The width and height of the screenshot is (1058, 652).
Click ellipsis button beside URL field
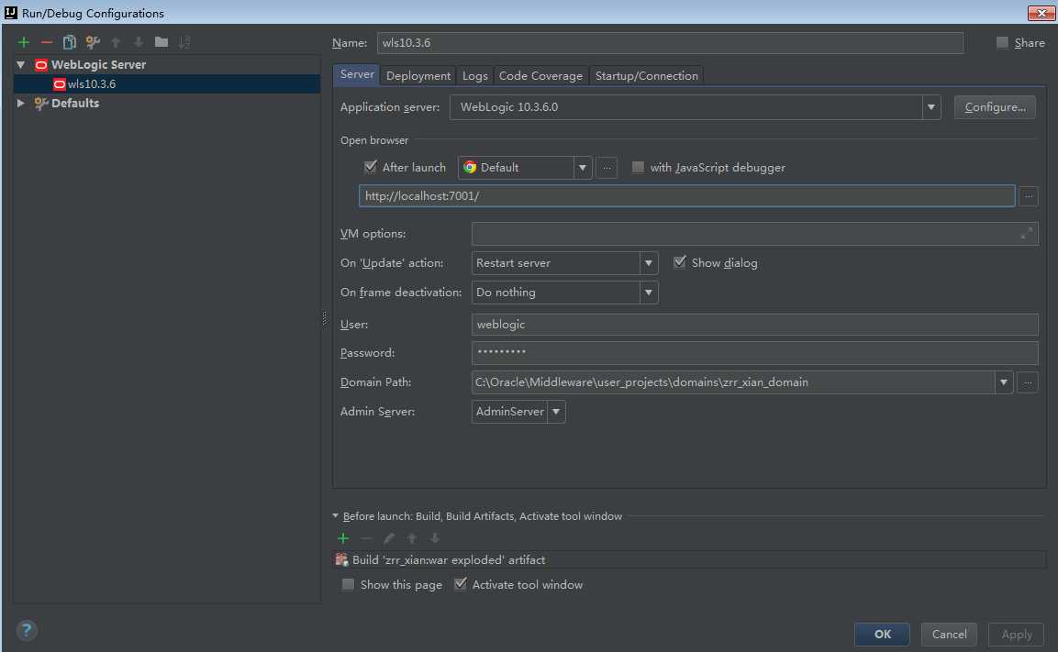1029,196
